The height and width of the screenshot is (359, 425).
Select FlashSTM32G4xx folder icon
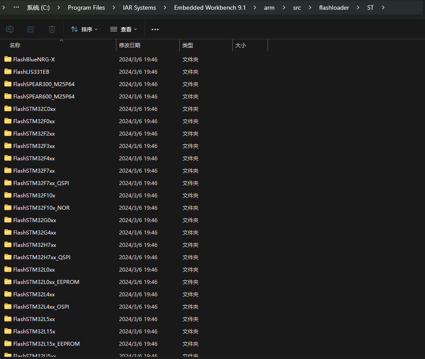[8, 232]
